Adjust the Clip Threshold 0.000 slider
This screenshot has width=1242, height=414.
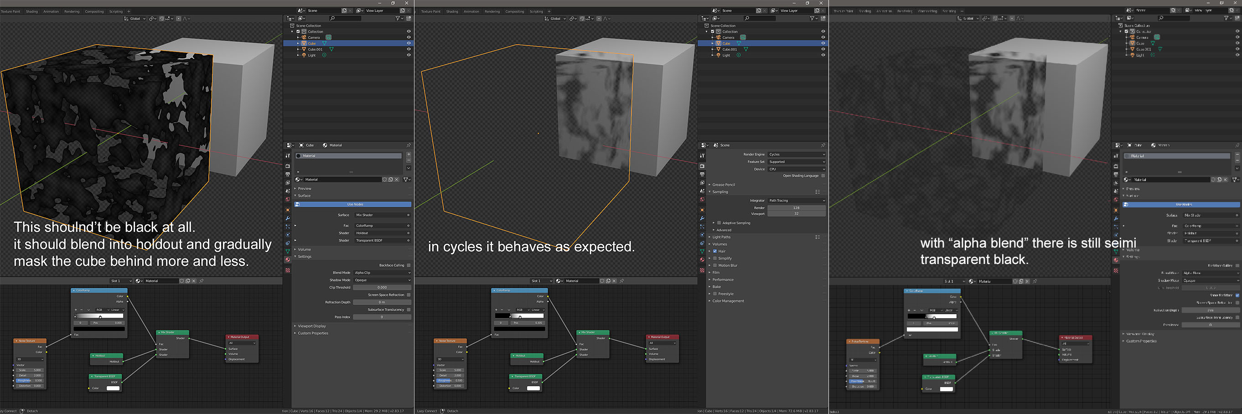383,288
